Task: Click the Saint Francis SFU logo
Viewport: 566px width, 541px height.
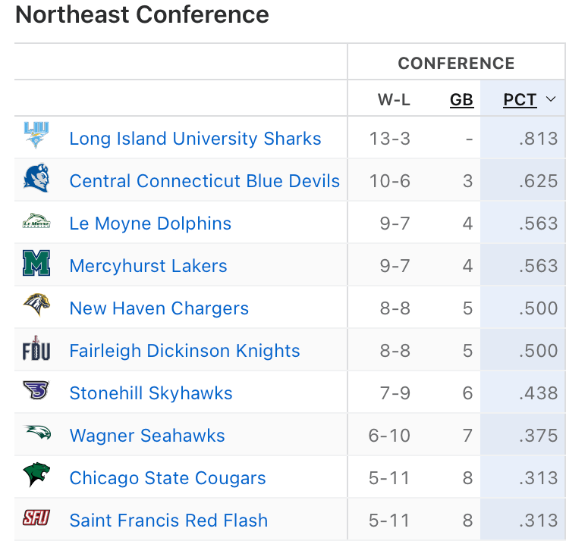Action: pos(36,518)
